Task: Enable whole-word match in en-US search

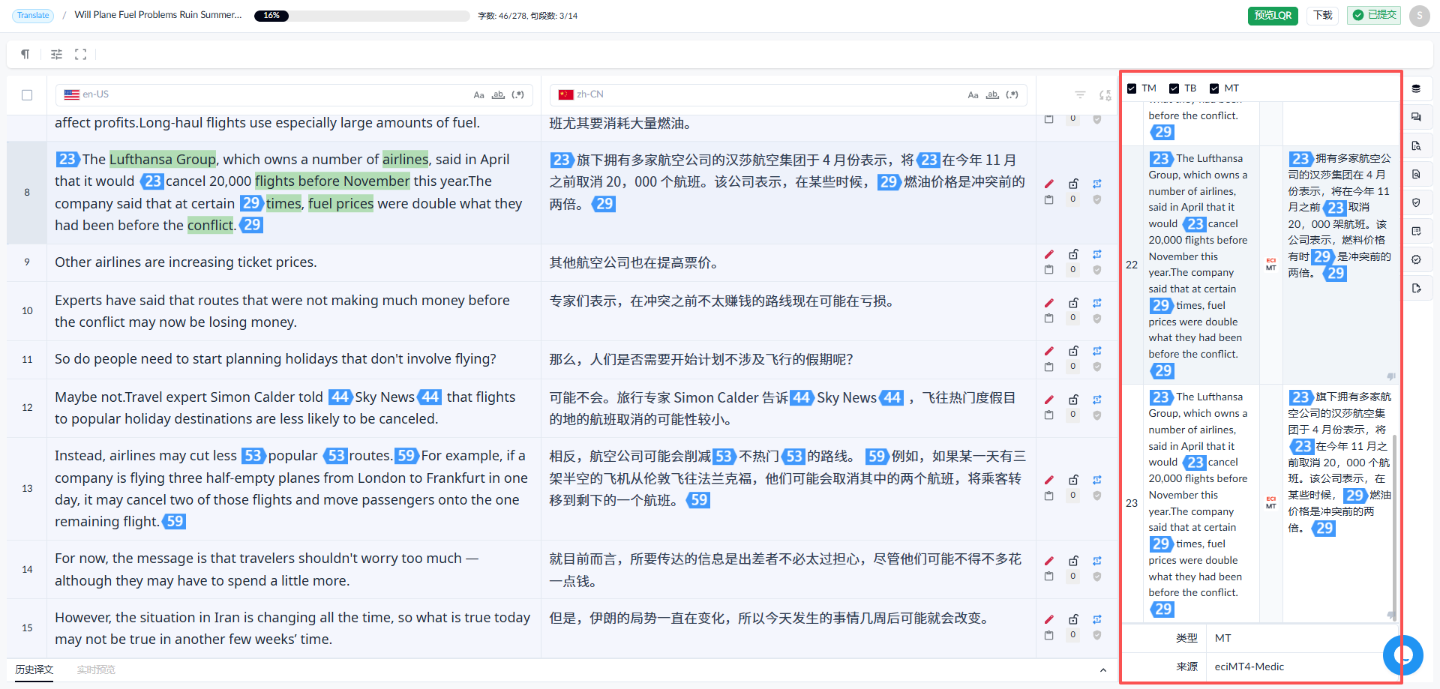Action: coord(498,95)
